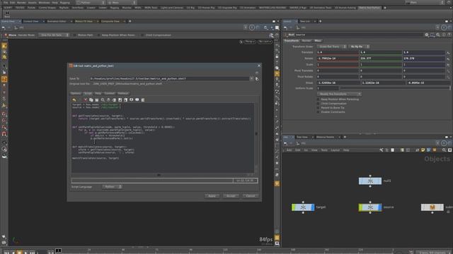Open the Modify Pre-Transform dropdown
The width and height of the screenshot is (453, 254).
[339, 94]
